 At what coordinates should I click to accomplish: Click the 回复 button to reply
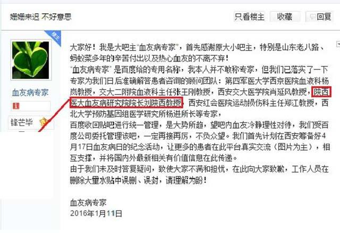point(319,16)
